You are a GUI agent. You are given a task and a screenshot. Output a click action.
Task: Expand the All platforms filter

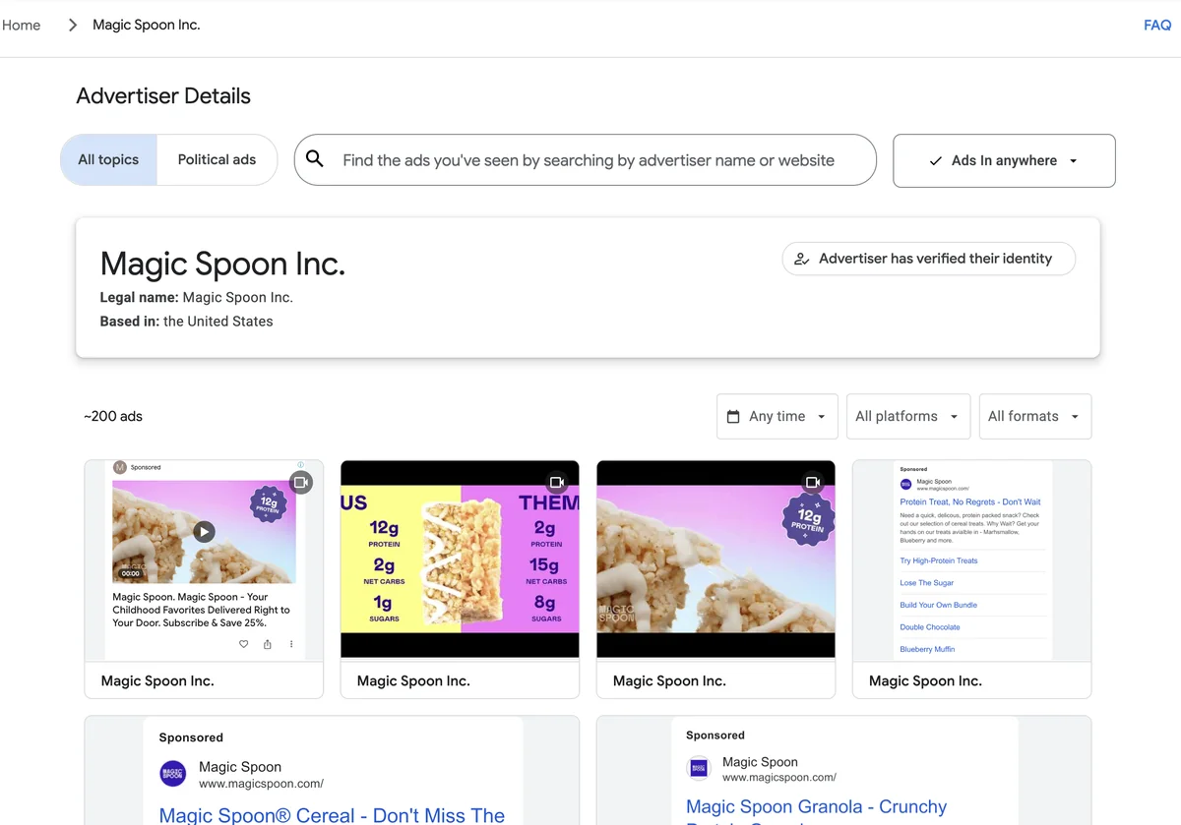point(906,416)
